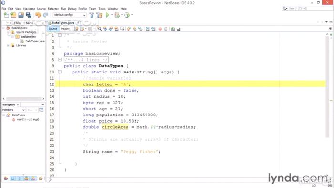This screenshot has height=188, width=334.
Task: Close the Navigator panel tab
Action: (x=18, y=104)
